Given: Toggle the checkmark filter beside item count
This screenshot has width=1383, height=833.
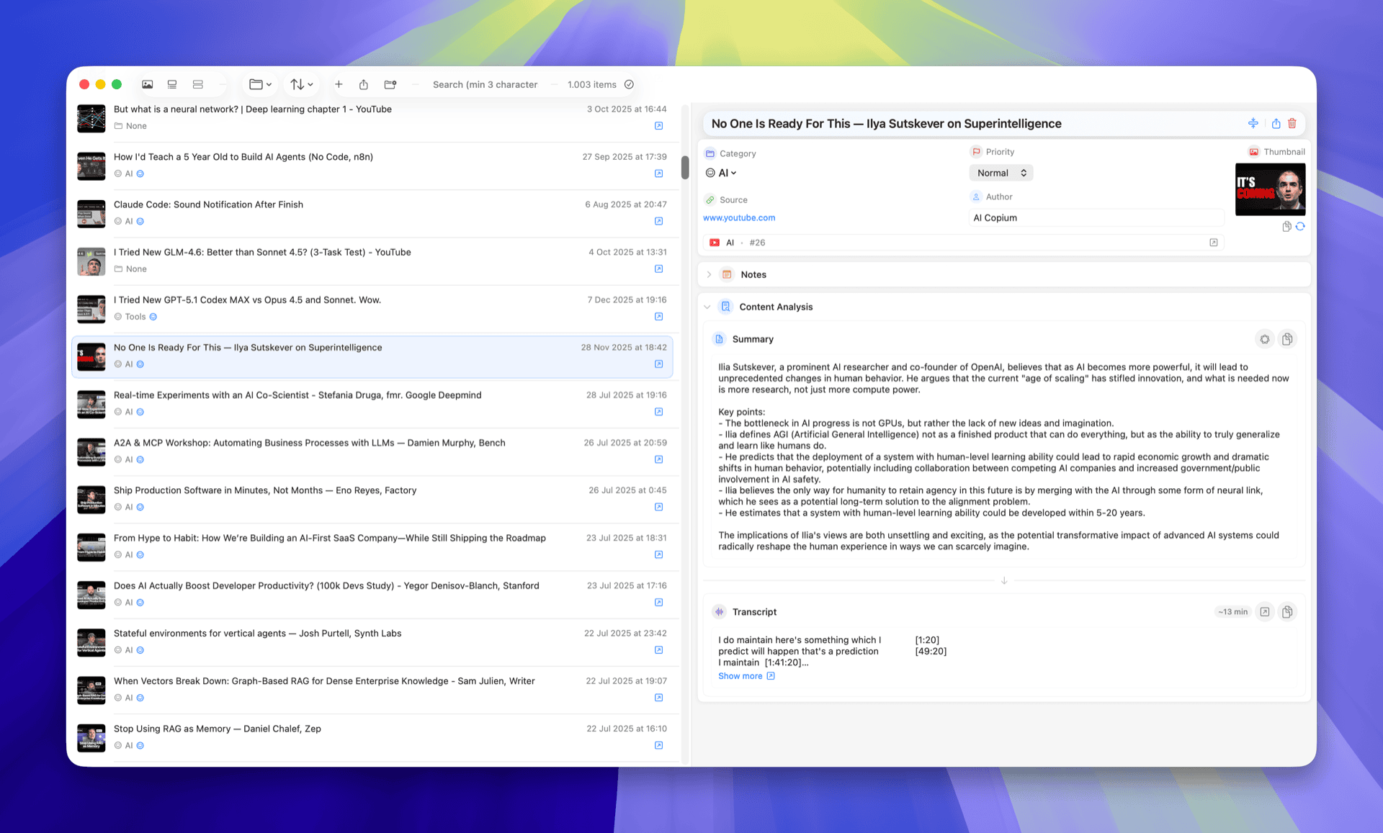Looking at the screenshot, I should [629, 84].
